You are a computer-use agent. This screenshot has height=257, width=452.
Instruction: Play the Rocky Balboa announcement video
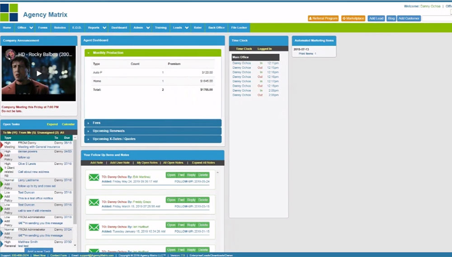(x=39, y=73)
